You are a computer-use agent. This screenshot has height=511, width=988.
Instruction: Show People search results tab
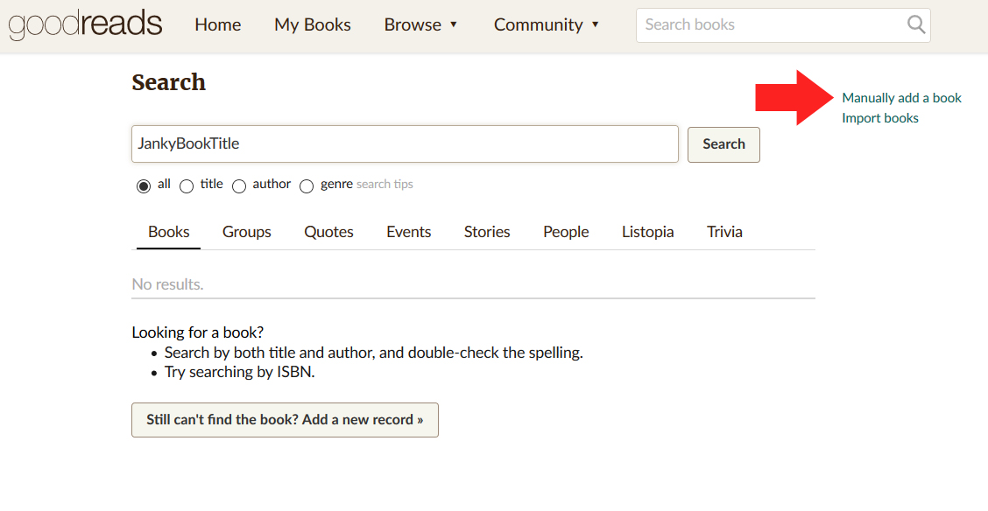(566, 232)
